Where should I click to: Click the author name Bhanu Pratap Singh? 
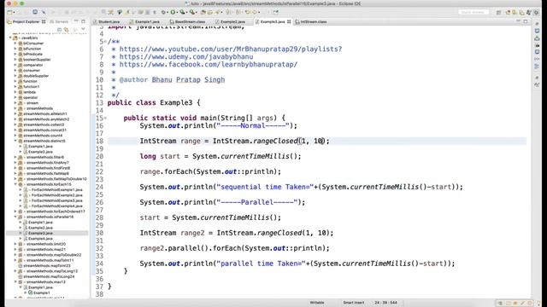click(188, 79)
